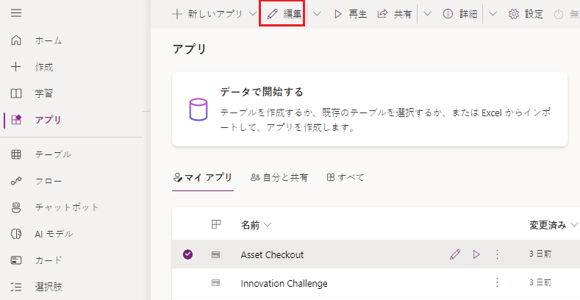580x300 pixels.
Task: Expand the dropdown arrow next to 編集
Action: coord(318,14)
